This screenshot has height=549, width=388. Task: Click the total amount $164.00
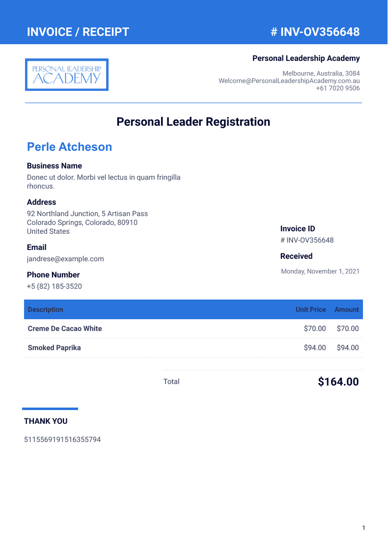click(x=338, y=382)
